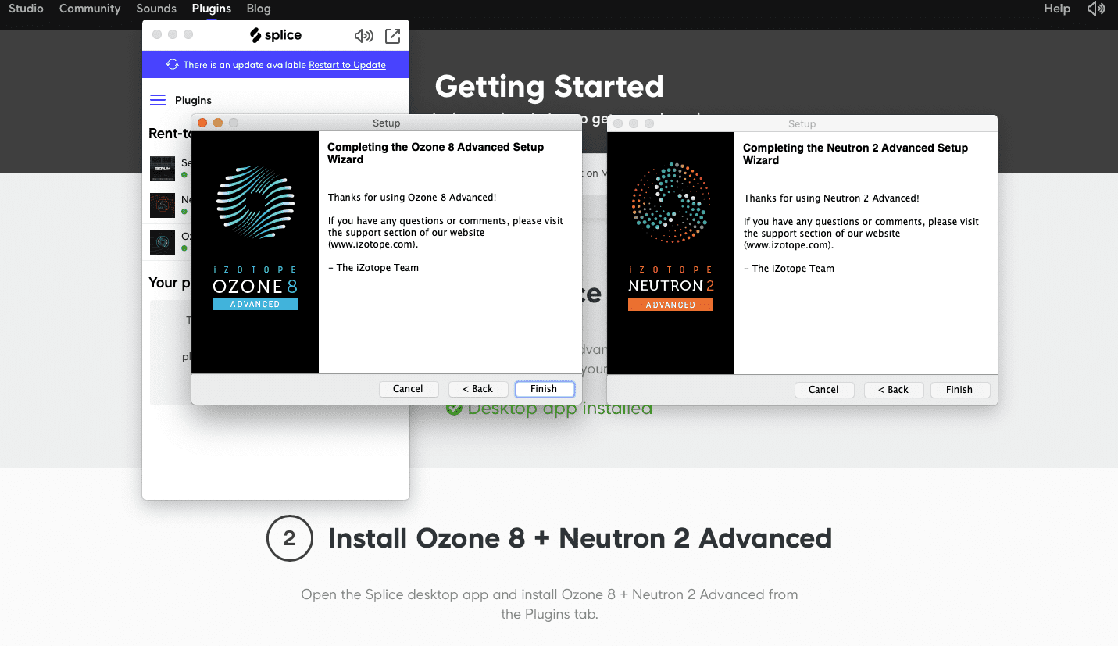The height and width of the screenshot is (646, 1118).
Task: Click the Splice logo in desktop app
Action: point(276,35)
